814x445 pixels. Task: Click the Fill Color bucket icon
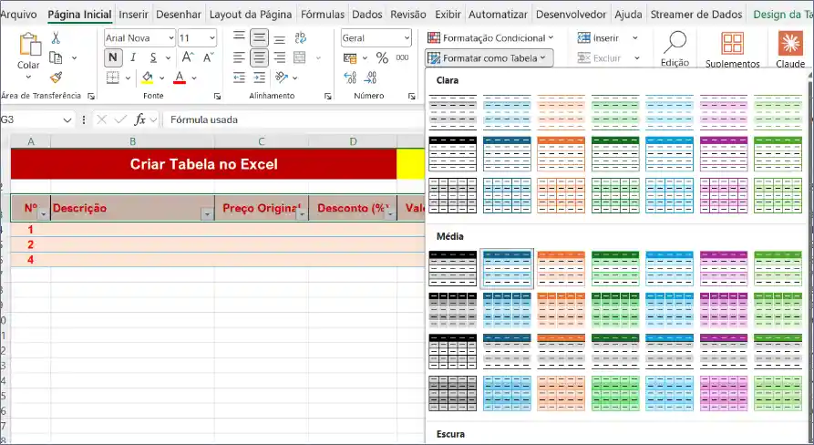coord(148,78)
